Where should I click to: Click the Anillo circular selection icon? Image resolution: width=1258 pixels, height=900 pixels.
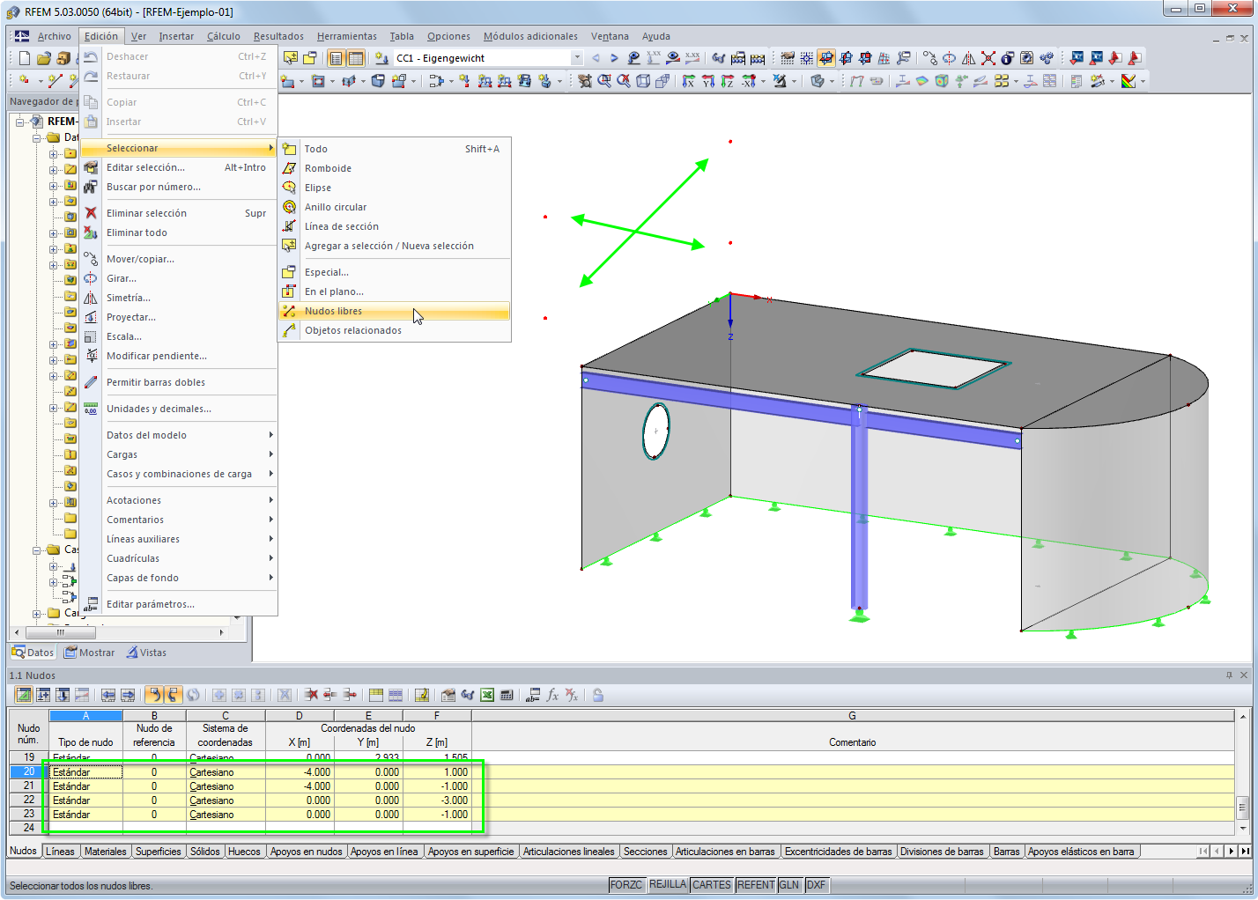(x=289, y=207)
